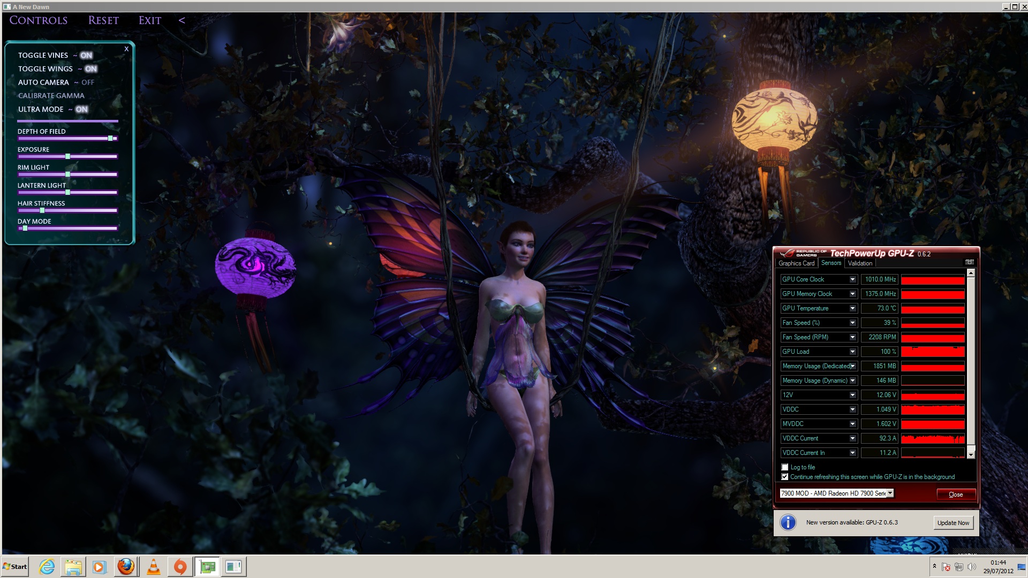Click the GPU-Z taskbar icon

click(x=207, y=567)
